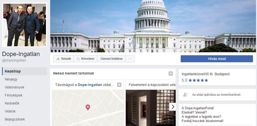Click the Hívás most call button
The width and height of the screenshot is (257, 126).
[217, 59]
